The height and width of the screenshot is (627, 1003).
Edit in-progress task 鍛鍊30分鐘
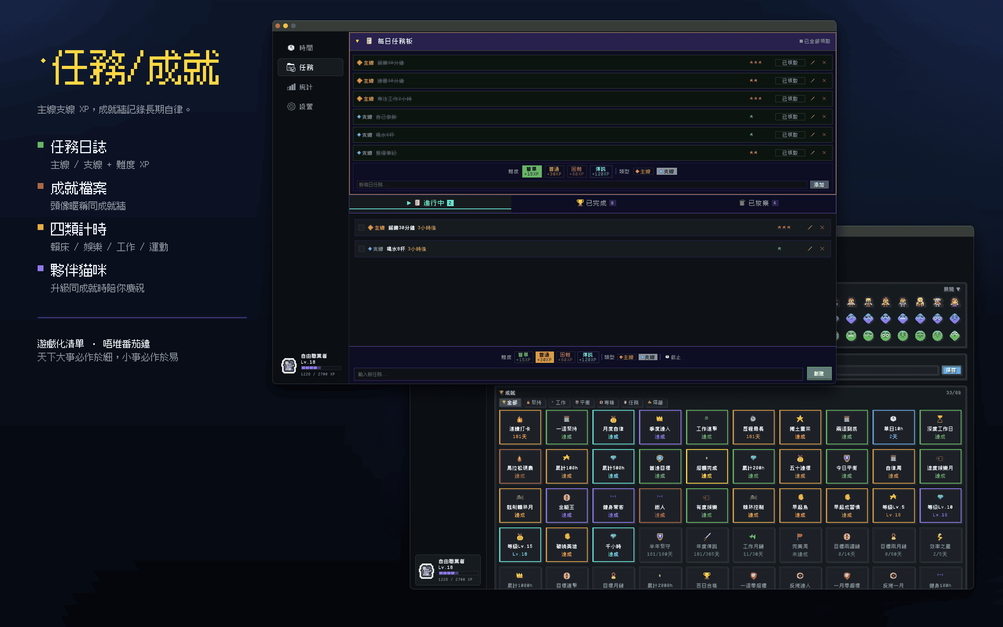click(x=810, y=227)
